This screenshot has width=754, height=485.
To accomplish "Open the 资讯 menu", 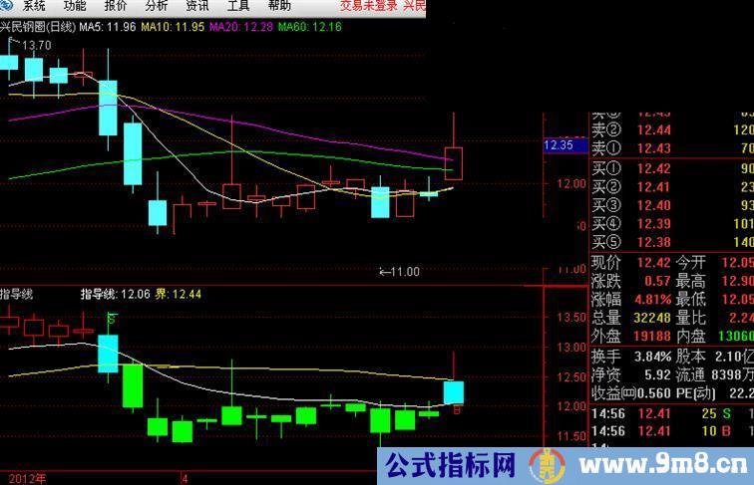I will 197,6.
